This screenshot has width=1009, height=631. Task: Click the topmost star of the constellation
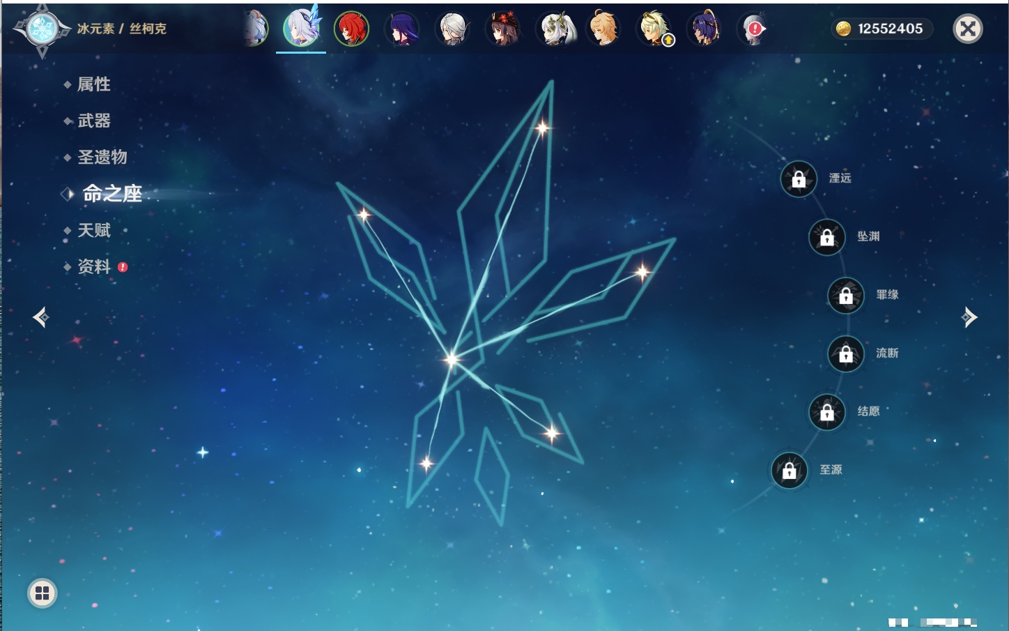542,128
